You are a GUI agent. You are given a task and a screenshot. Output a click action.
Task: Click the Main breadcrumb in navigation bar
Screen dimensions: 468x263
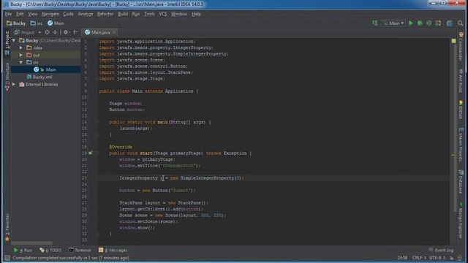(x=56, y=23)
